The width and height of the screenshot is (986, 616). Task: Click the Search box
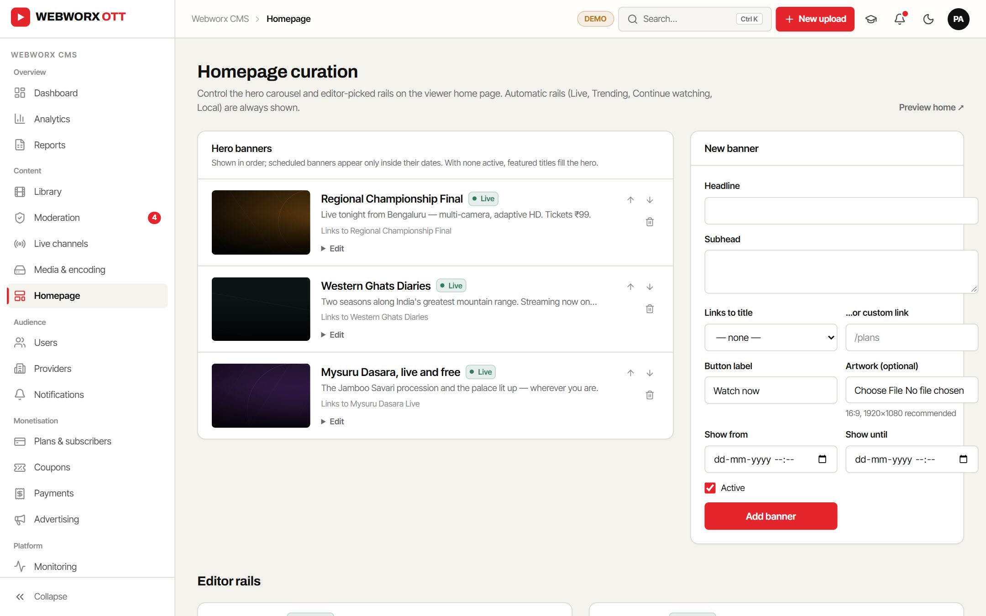[695, 19]
